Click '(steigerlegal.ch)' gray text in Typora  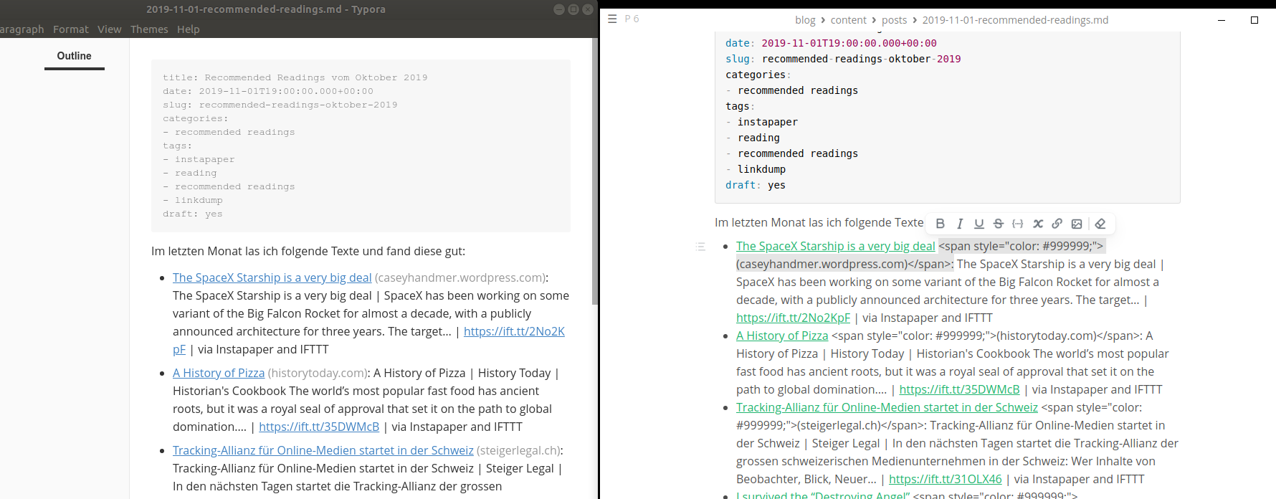tap(518, 451)
